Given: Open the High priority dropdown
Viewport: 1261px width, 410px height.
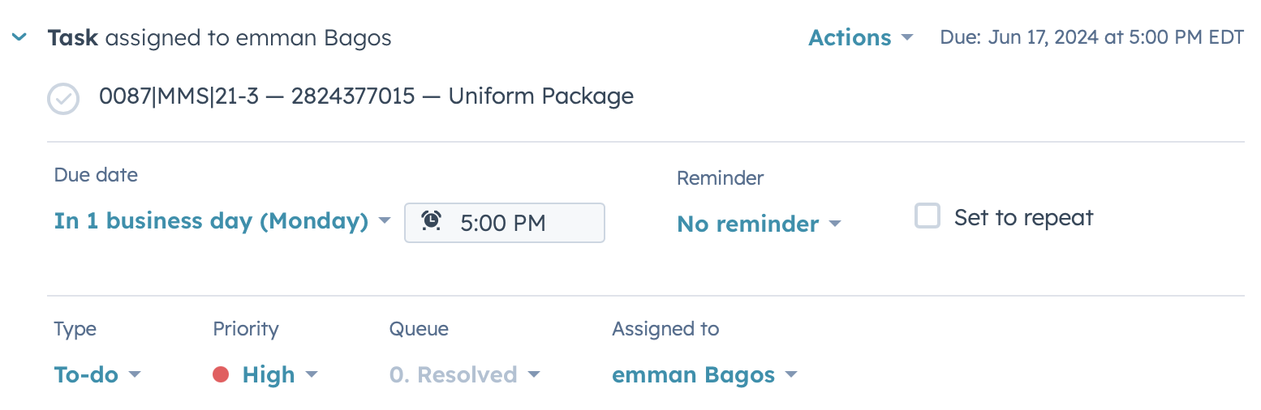Looking at the screenshot, I should (x=269, y=375).
